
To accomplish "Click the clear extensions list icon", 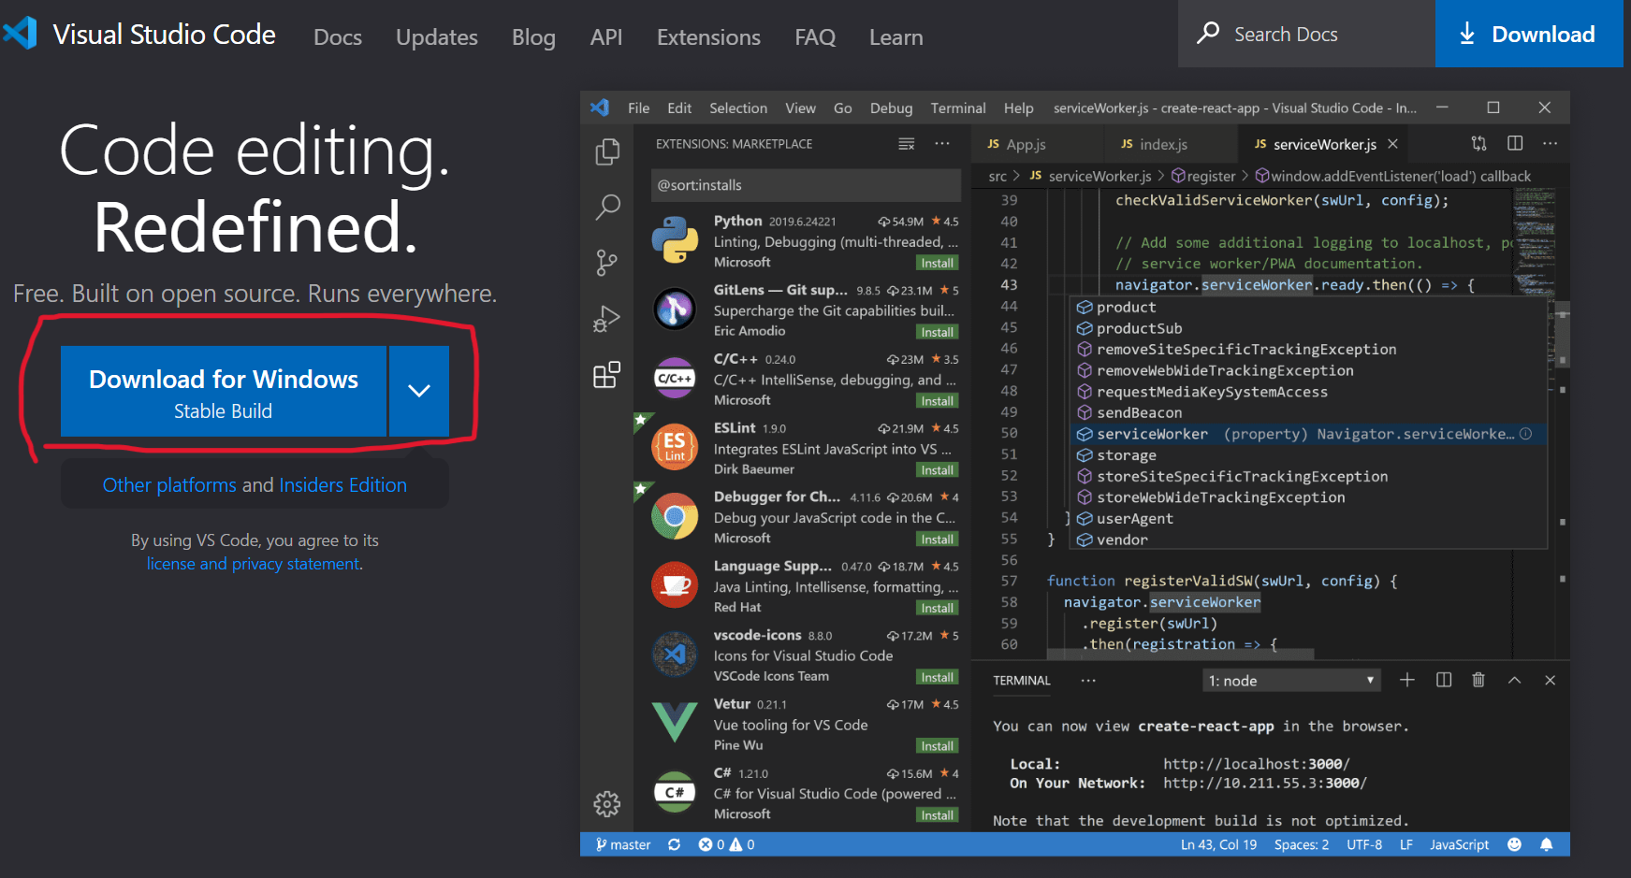I will 907,144.
